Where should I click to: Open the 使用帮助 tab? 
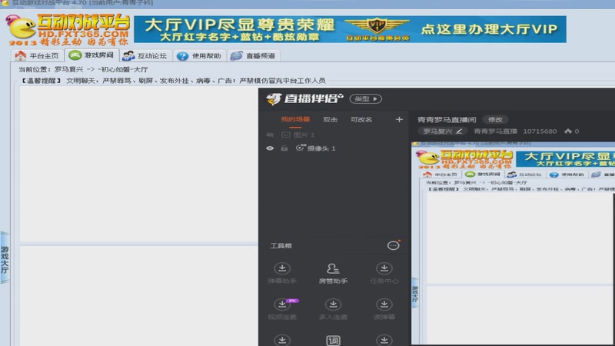(199, 55)
